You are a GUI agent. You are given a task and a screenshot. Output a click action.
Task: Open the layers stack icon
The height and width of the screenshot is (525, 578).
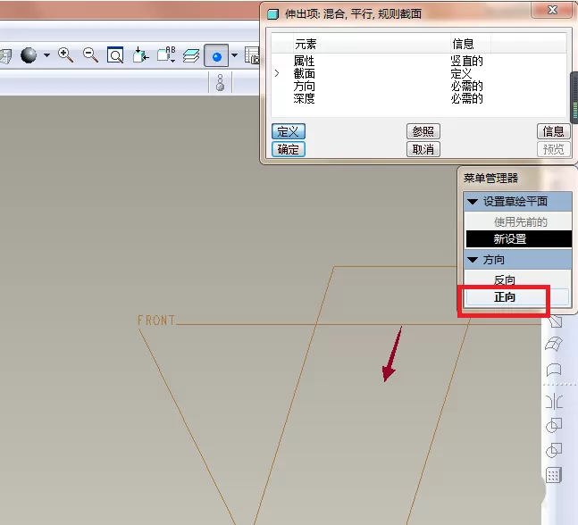[x=191, y=55]
